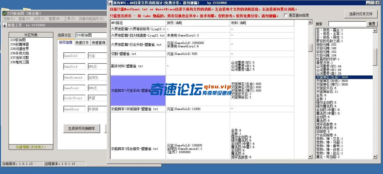Select 蒙甘的无敌之戒:1 in the item list
Image resolution: width=383 pixels, height=174 pixels.
(x=344, y=41)
